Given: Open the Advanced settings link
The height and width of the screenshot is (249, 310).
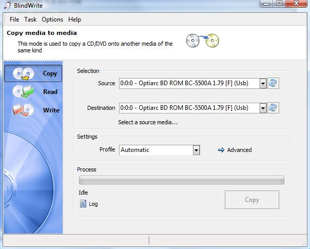Looking at the screenshot, I should pos(239,150).
